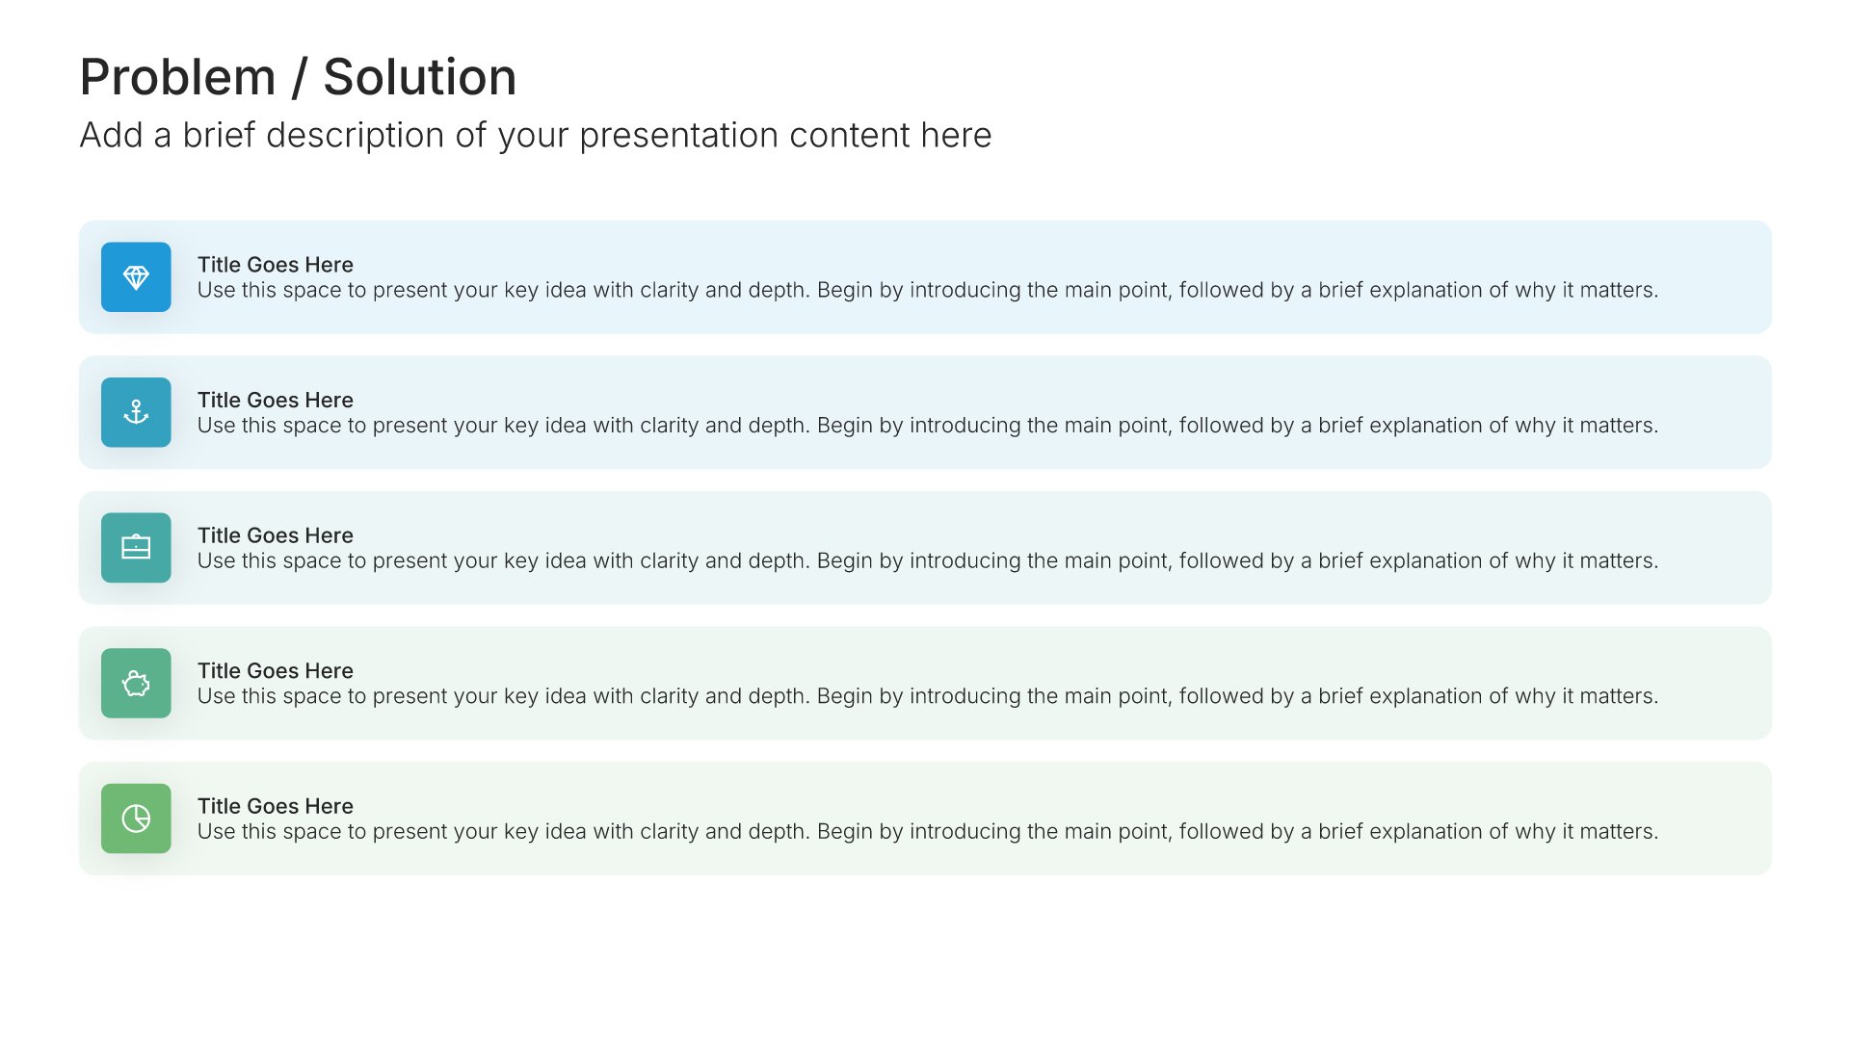
Task: Click the Problem / Solution heading
Action: pyautogui.click(x=298, y=77)
